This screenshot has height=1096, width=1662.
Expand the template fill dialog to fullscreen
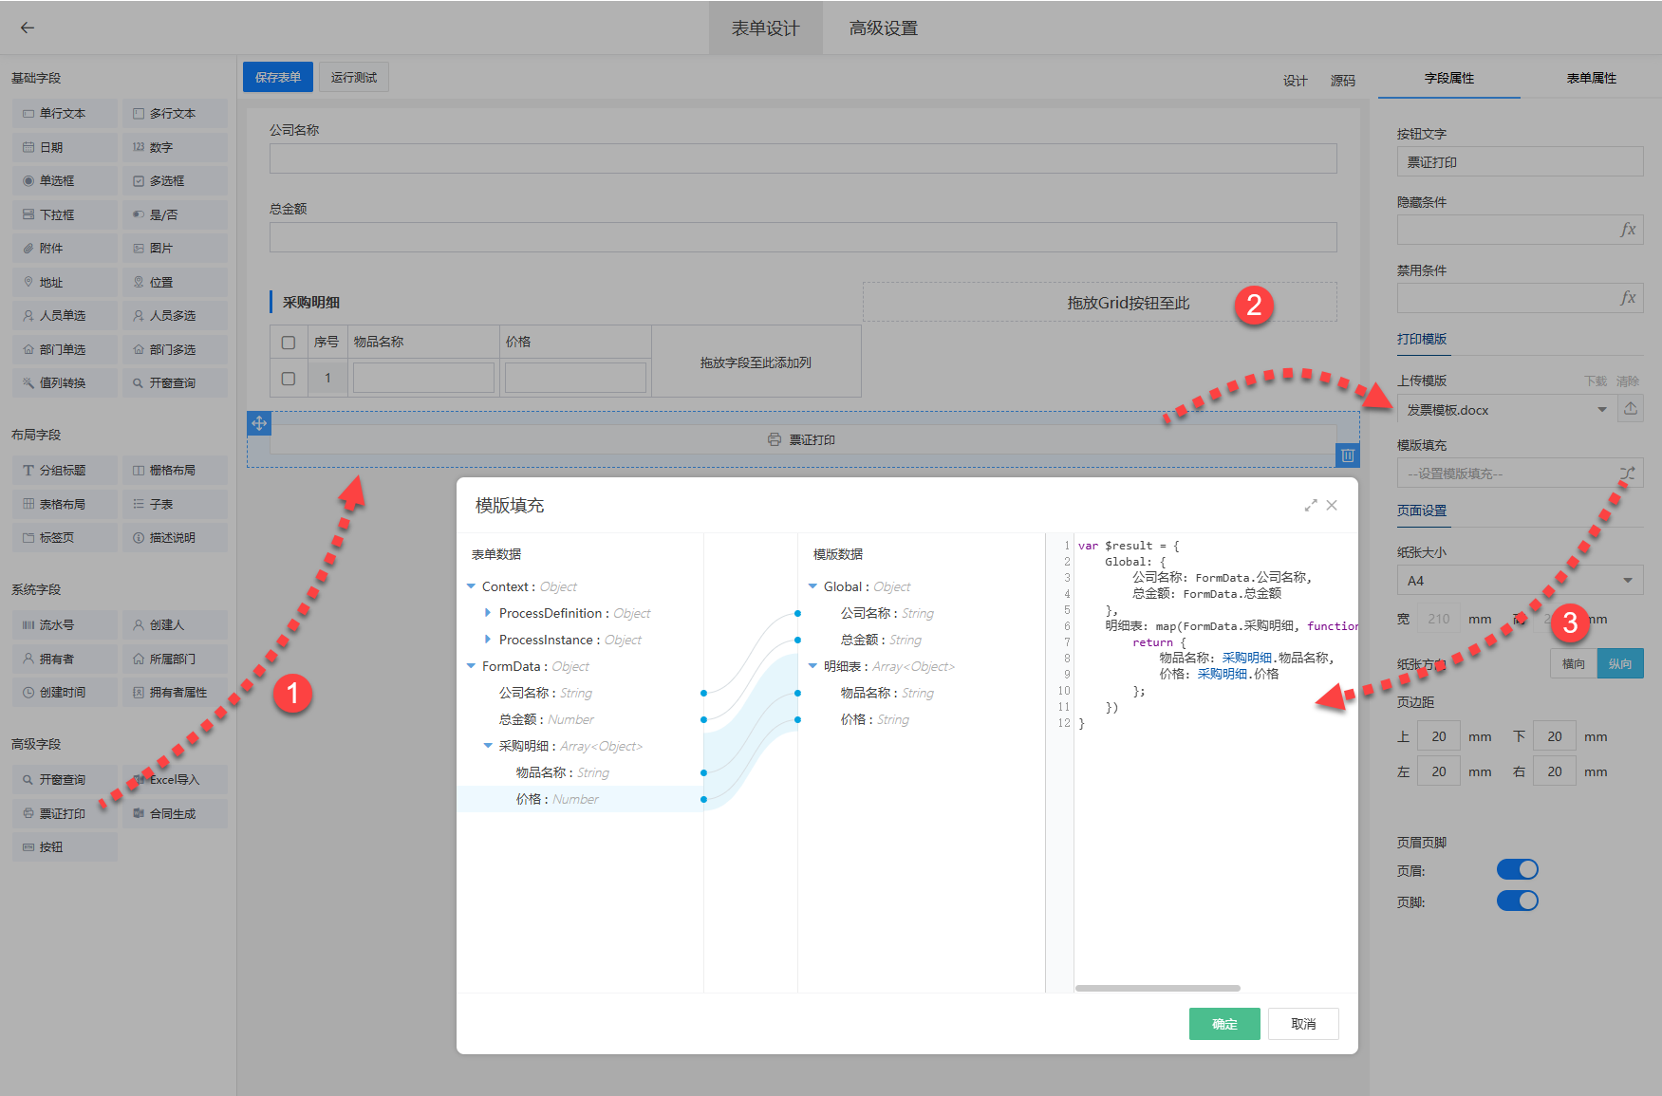[x=1310, y=506]
